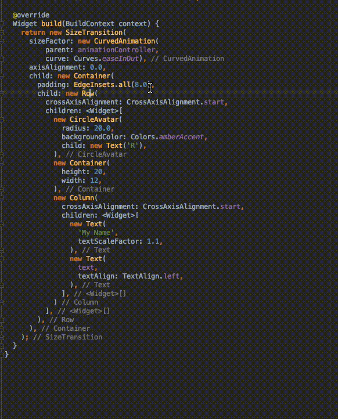Click the '// SizeTransition' closing hint
Viewport: 338px width, 419px height.
(x=67, y=337)
